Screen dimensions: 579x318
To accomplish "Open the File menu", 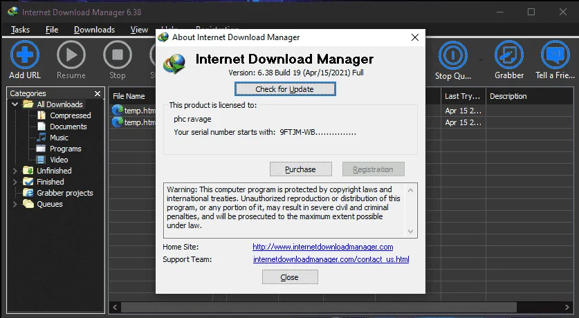I will pyautogui.click(x=52, y=30).
